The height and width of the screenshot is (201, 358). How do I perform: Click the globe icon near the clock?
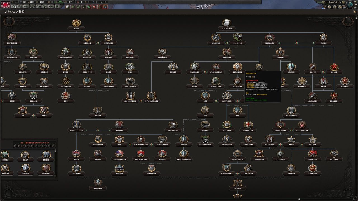(x=350, y=5)
